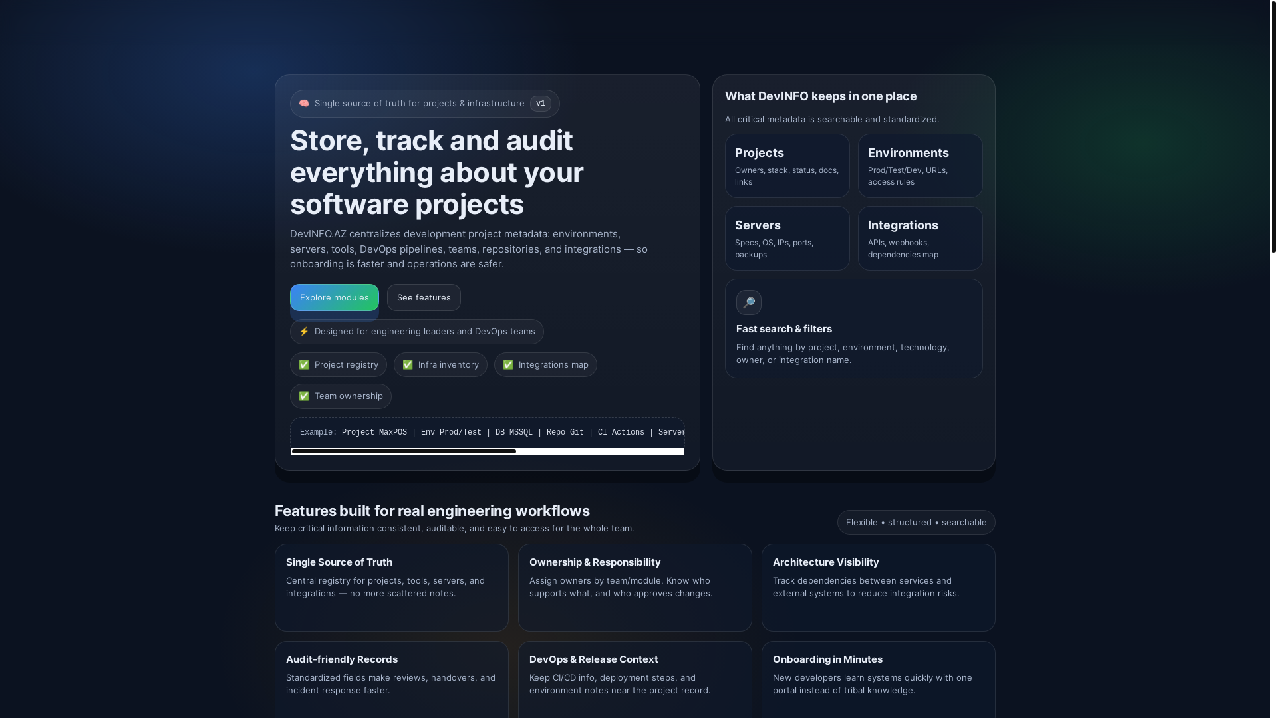Screen dimensions: 1277x718
Task: Open the Servers card
Action: (x=787, y=239)
